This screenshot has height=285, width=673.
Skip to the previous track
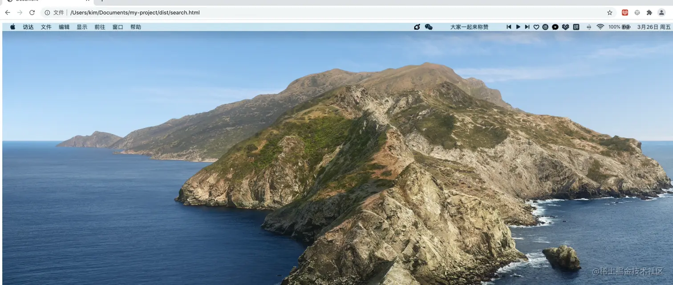click(x=509, y=27)
